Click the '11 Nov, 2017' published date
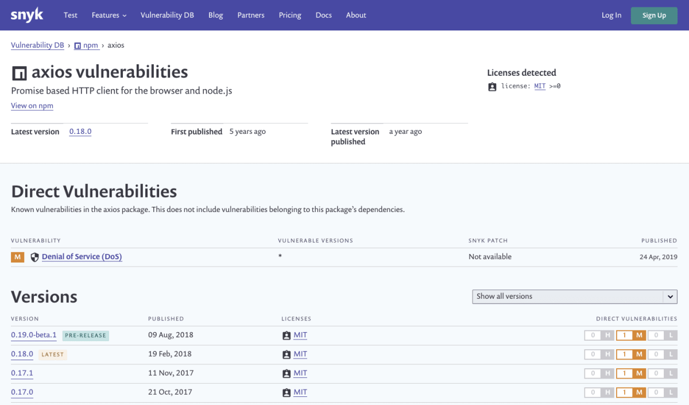 171,373
